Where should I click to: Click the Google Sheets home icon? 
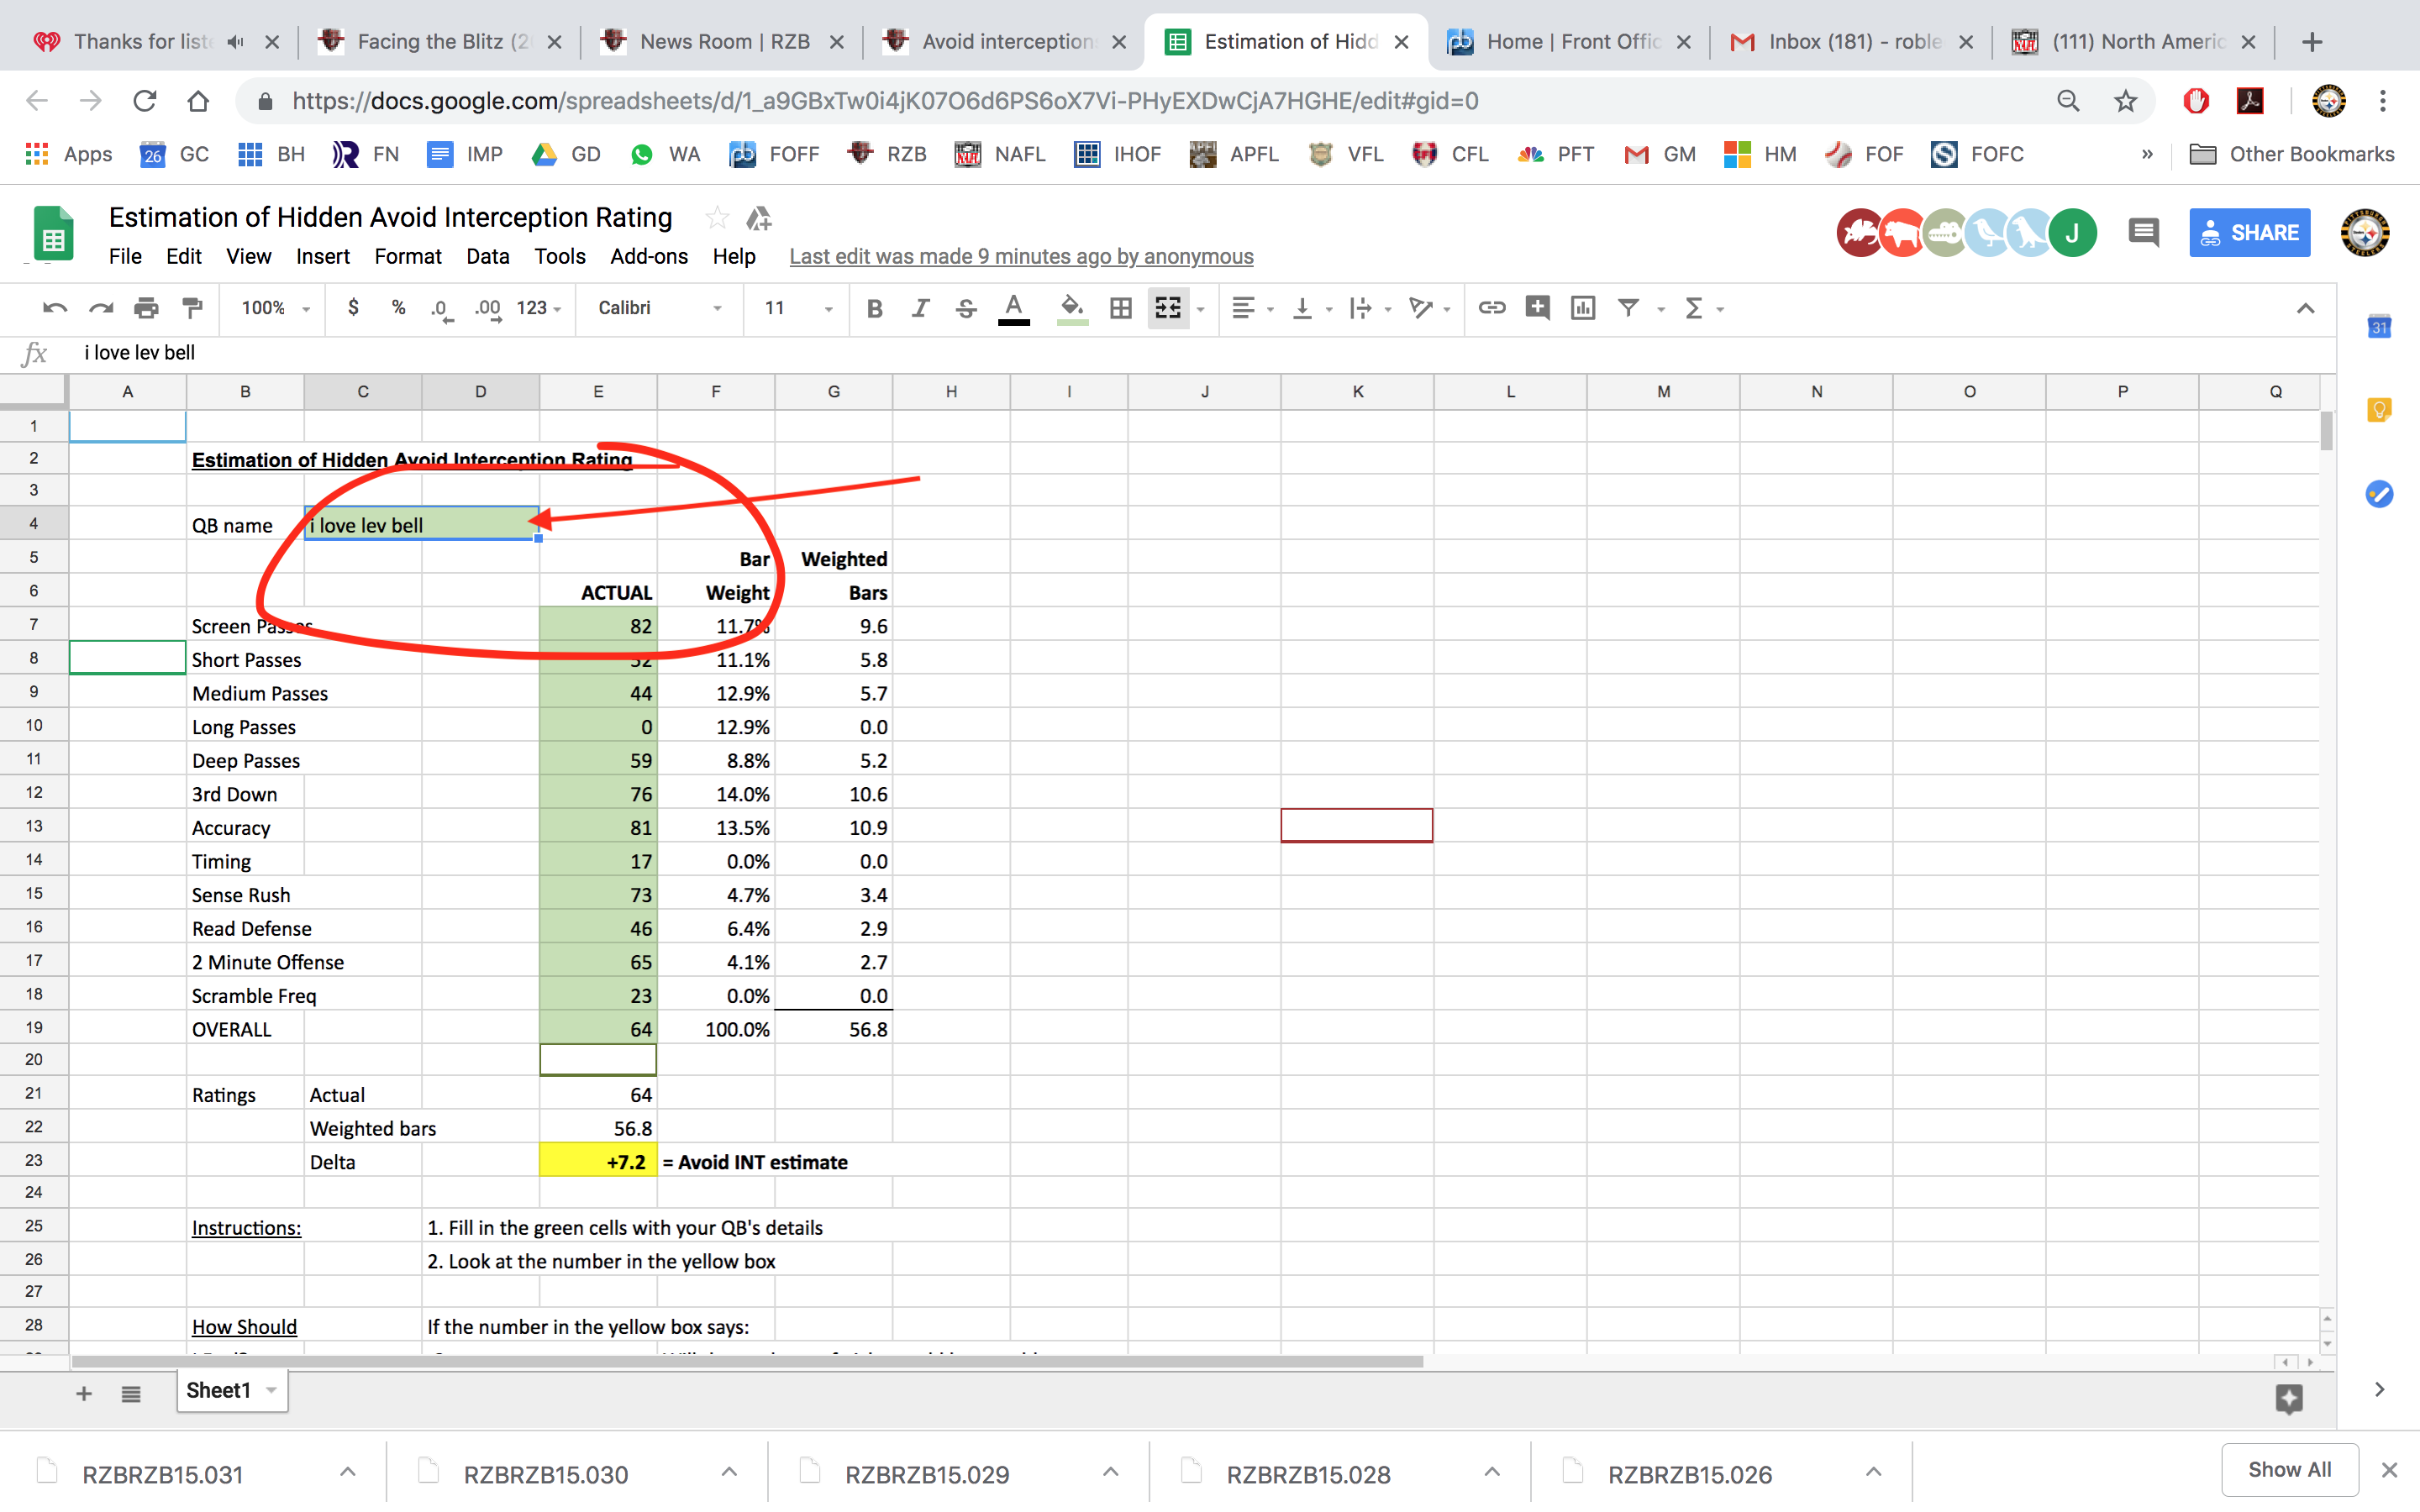52,235
